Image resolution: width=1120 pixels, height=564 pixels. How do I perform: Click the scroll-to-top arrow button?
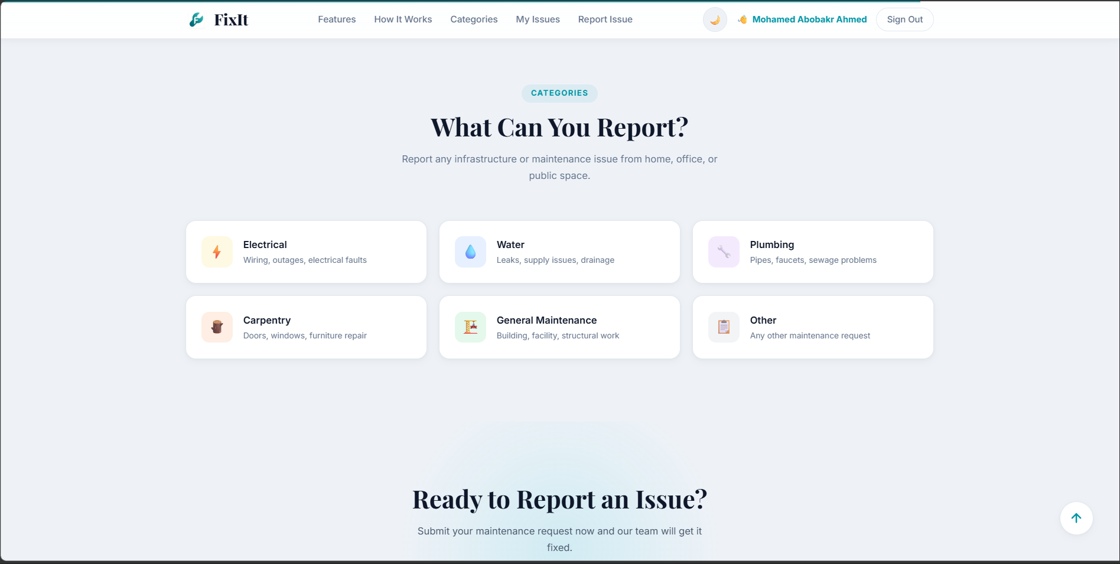click(x=1076, y=518)
